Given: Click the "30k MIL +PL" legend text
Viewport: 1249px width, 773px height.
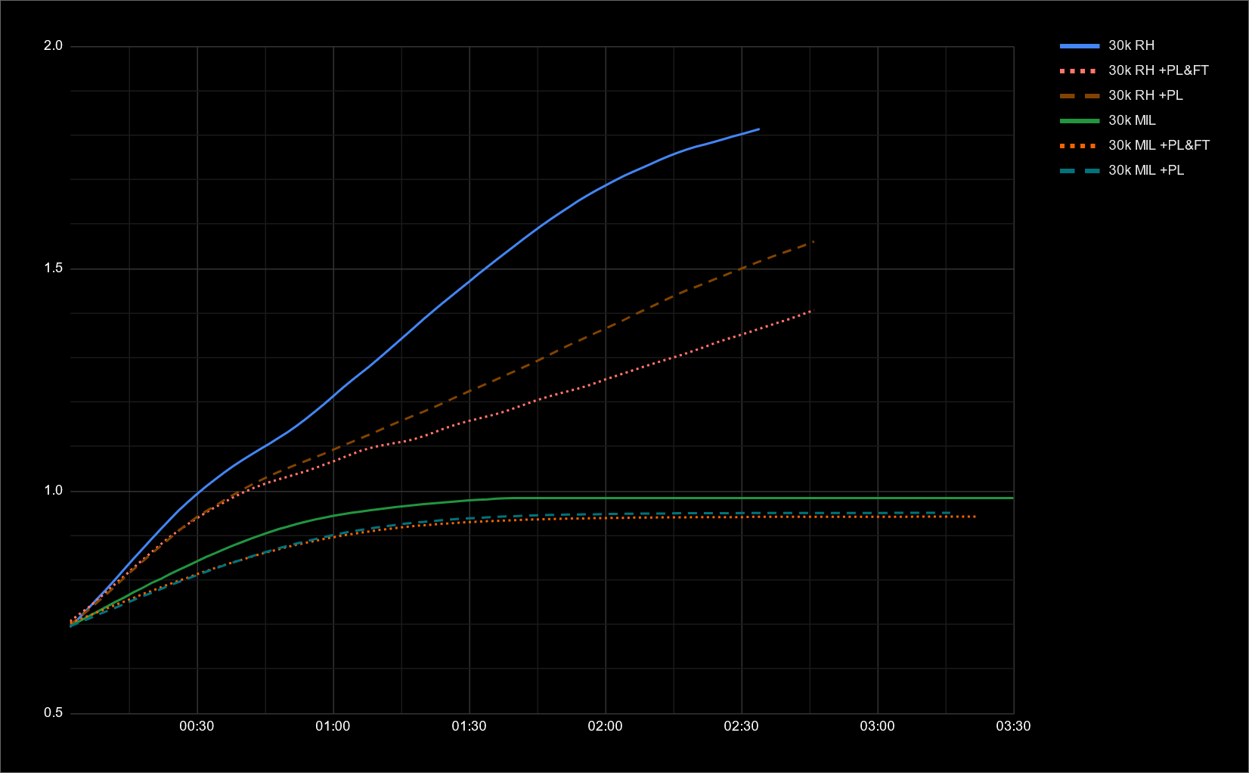Looking at the screenshot, I should point(1146,171).
